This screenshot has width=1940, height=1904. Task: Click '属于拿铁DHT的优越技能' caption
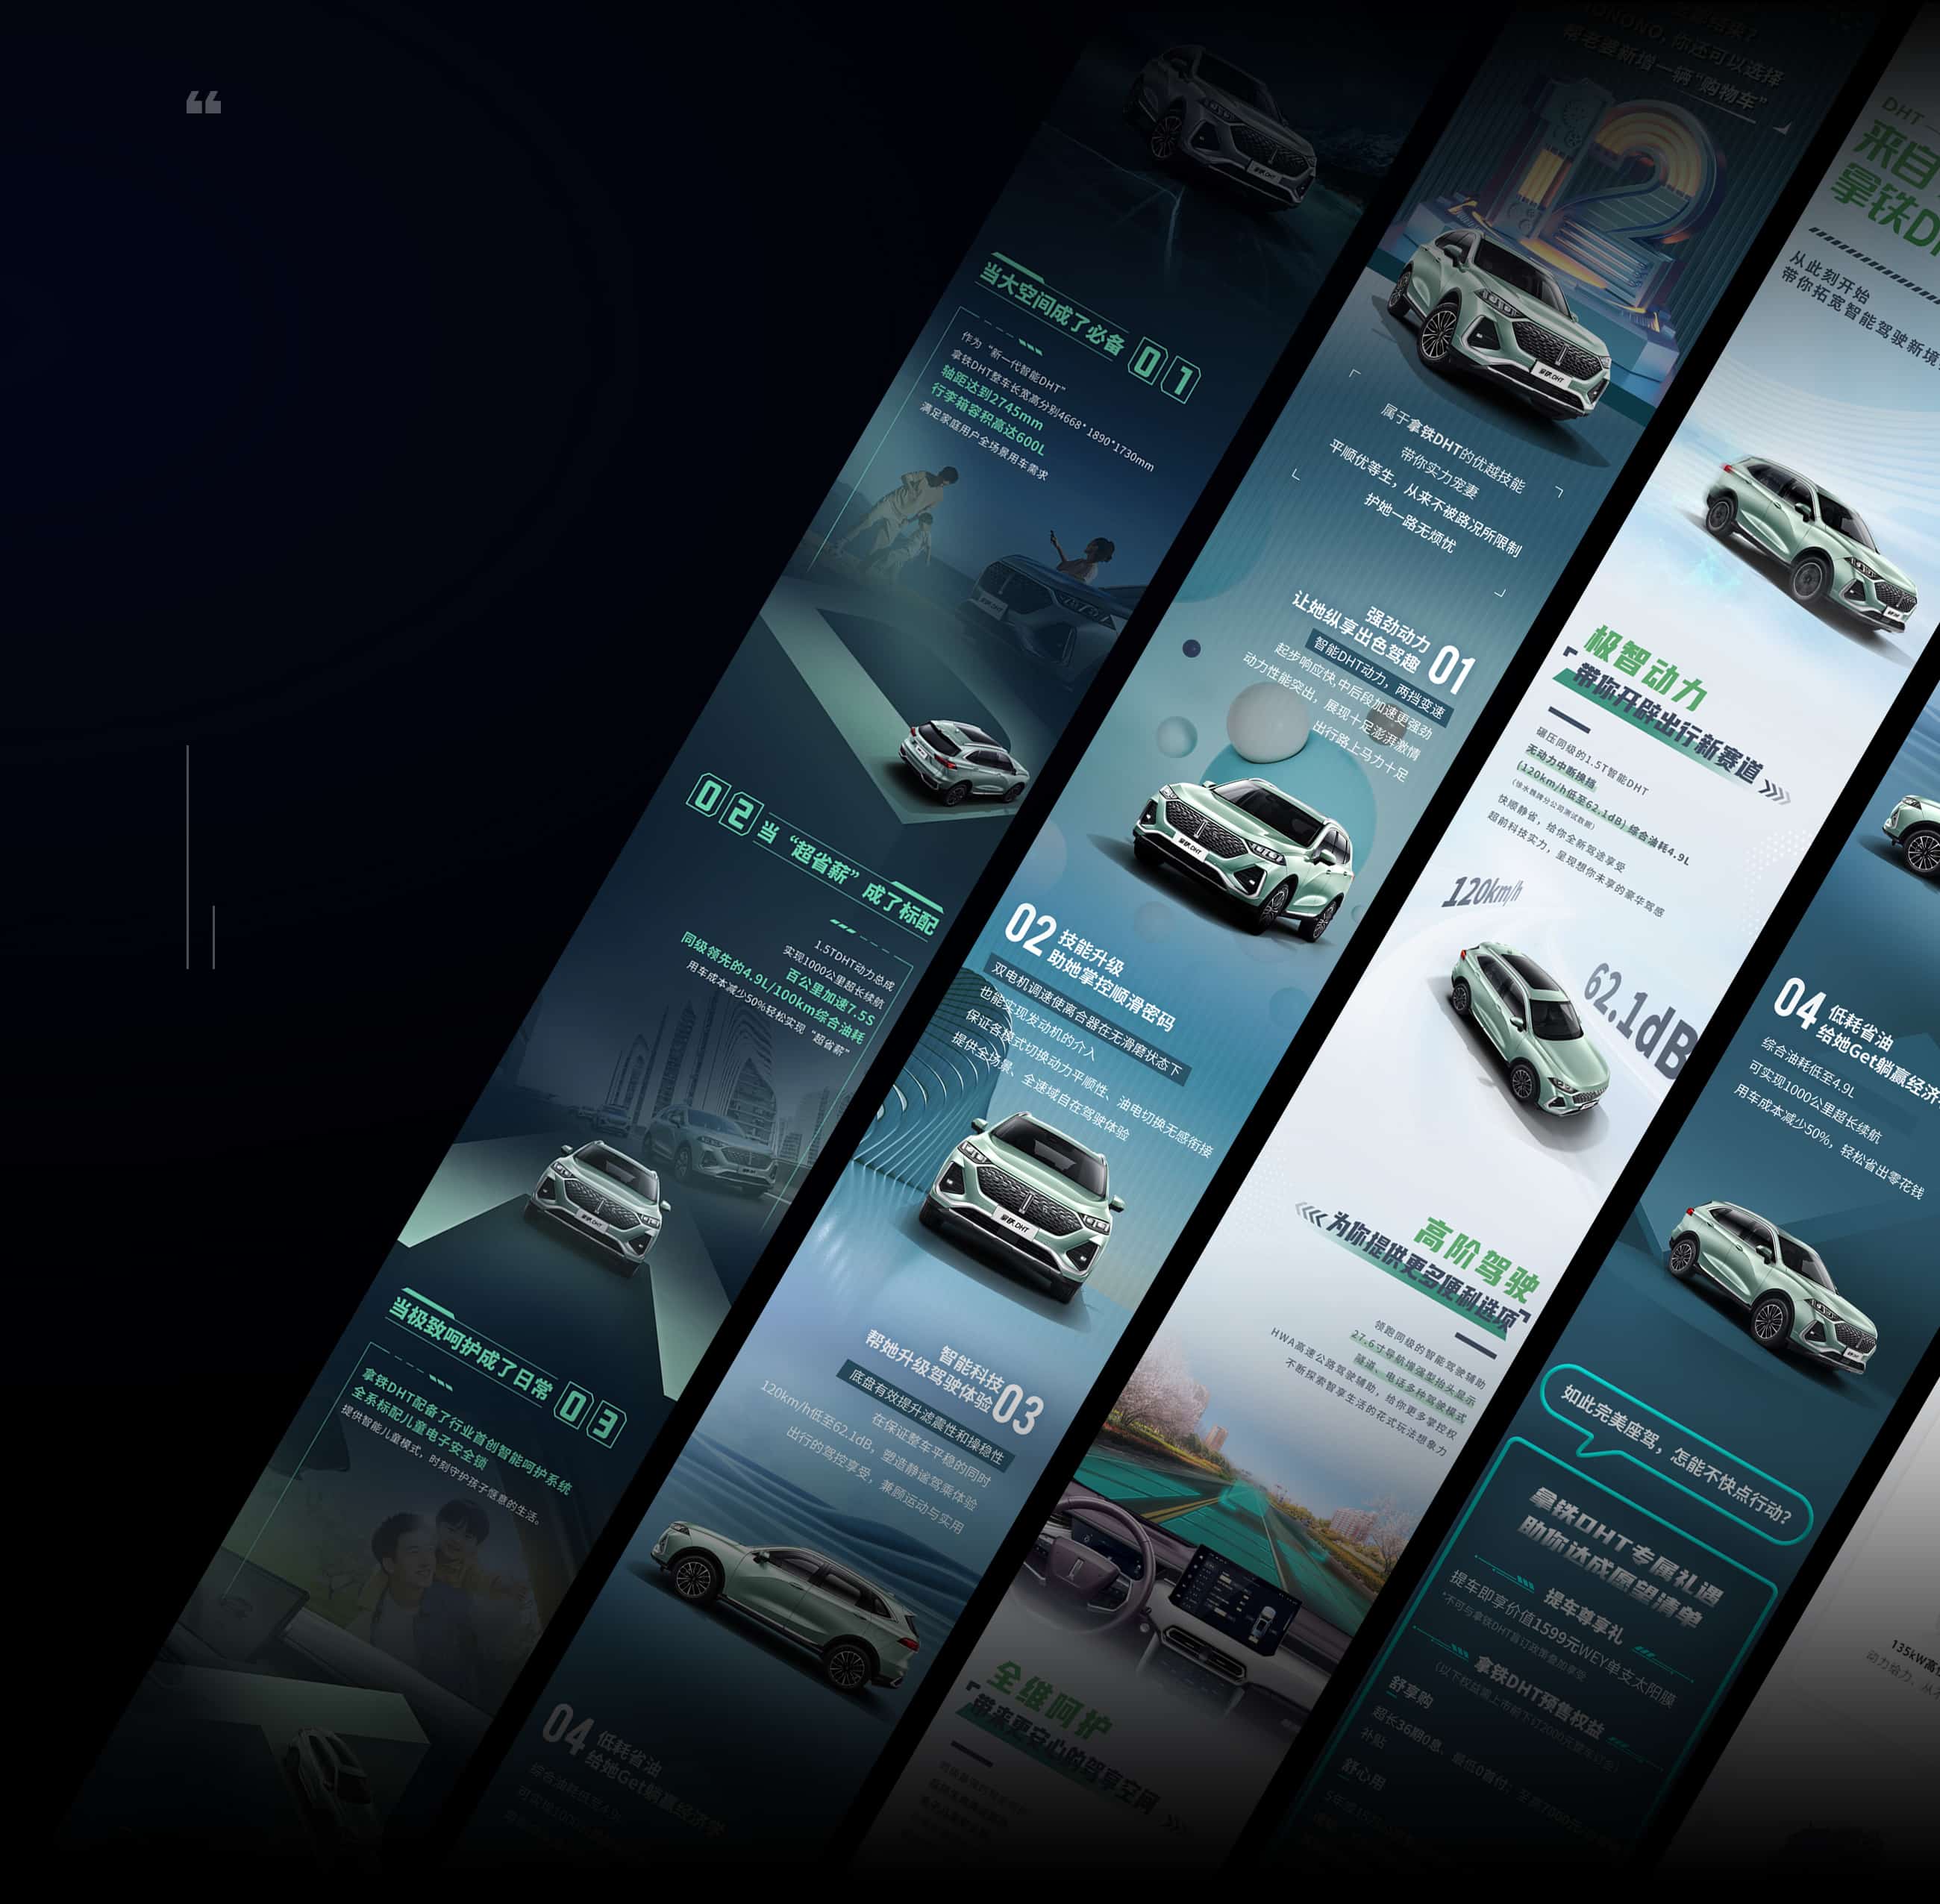tap(1453, 448)
